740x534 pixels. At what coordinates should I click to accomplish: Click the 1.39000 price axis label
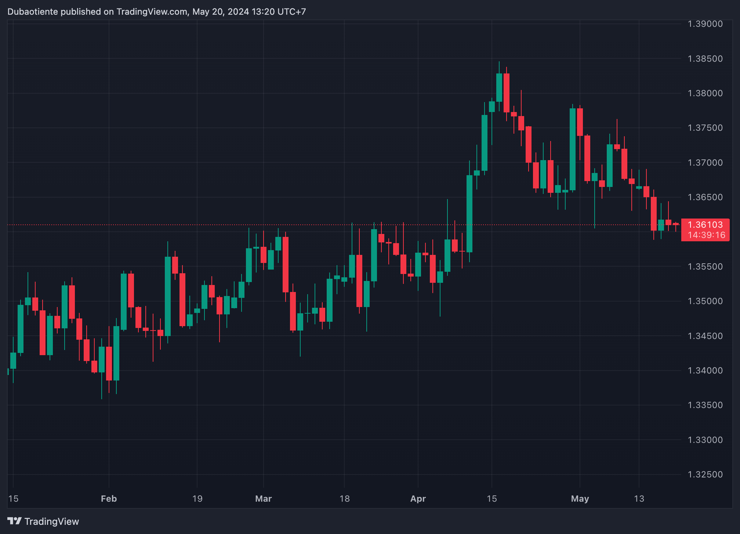[x=705, y=24]
